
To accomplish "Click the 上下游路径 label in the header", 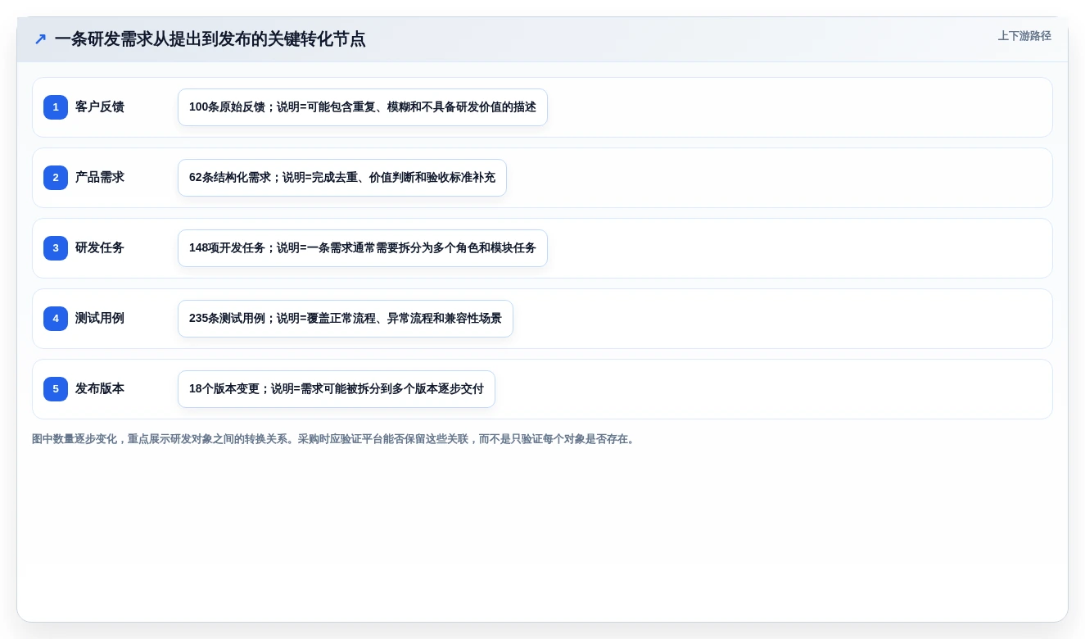I will click(x=1024, y=36).
